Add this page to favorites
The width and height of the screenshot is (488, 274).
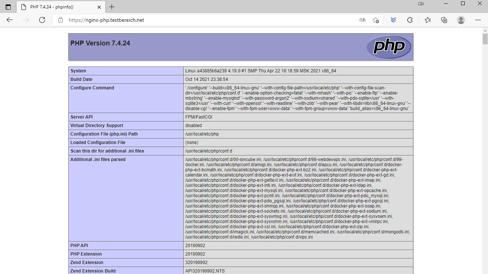(376, 20)
